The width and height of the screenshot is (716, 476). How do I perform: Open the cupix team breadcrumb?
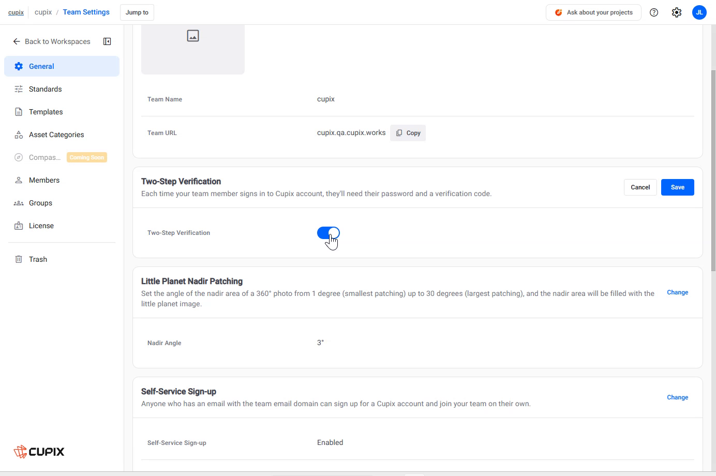43,12
